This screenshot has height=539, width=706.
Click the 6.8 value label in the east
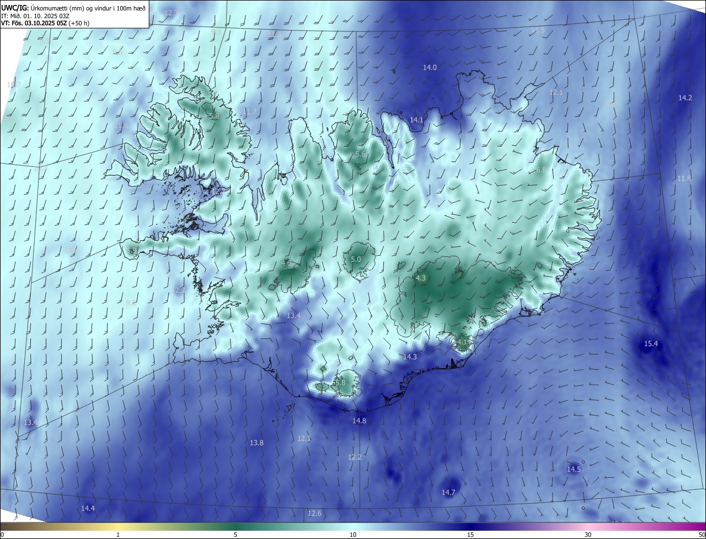pos(541,170)
